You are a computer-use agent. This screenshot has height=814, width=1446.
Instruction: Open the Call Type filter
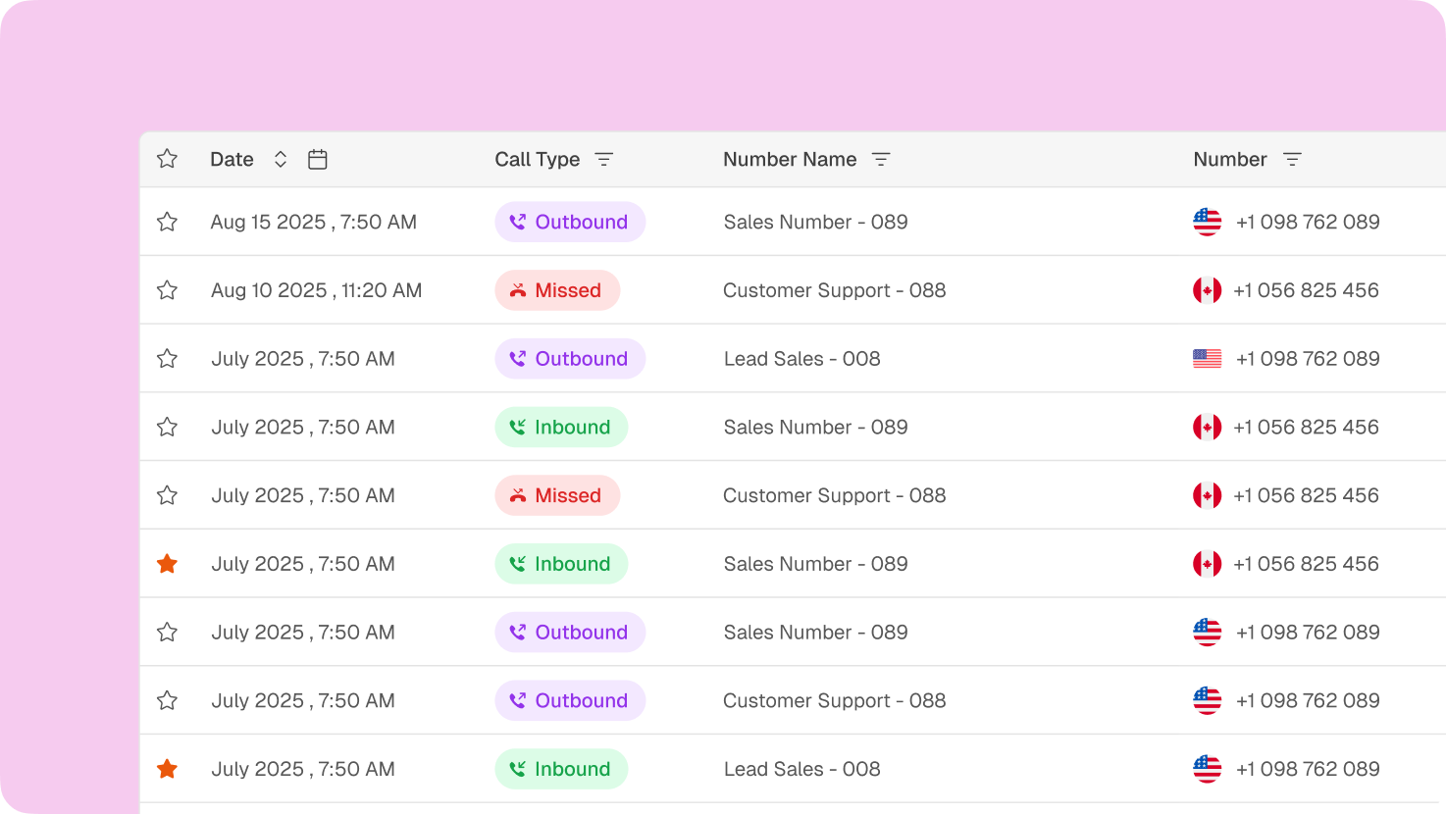coord(604,159)
